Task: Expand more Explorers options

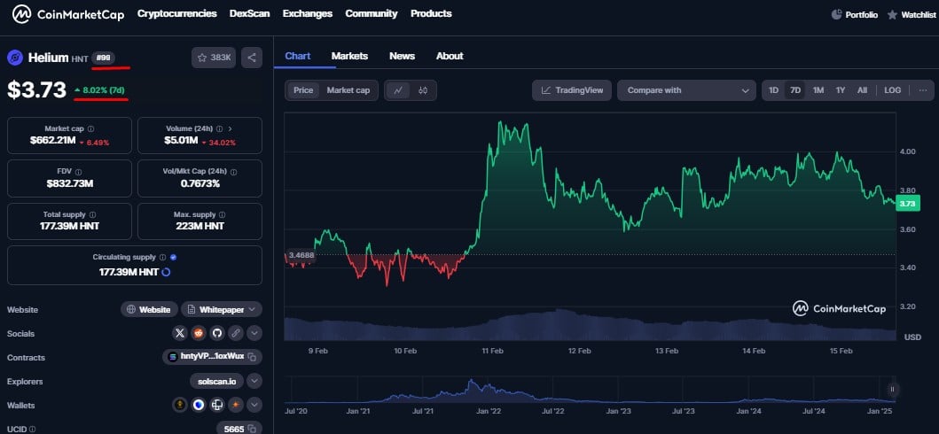Action: click(254, 381)
